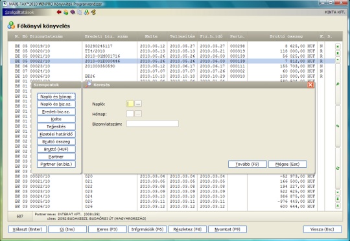The height and width of the screenshot is (241, 350).
Task: Select row BE 10 00026/10
Action: pos(172,76)
